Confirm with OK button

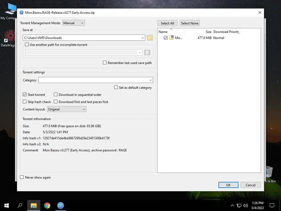pyautogui.click(x=228, y=185)
